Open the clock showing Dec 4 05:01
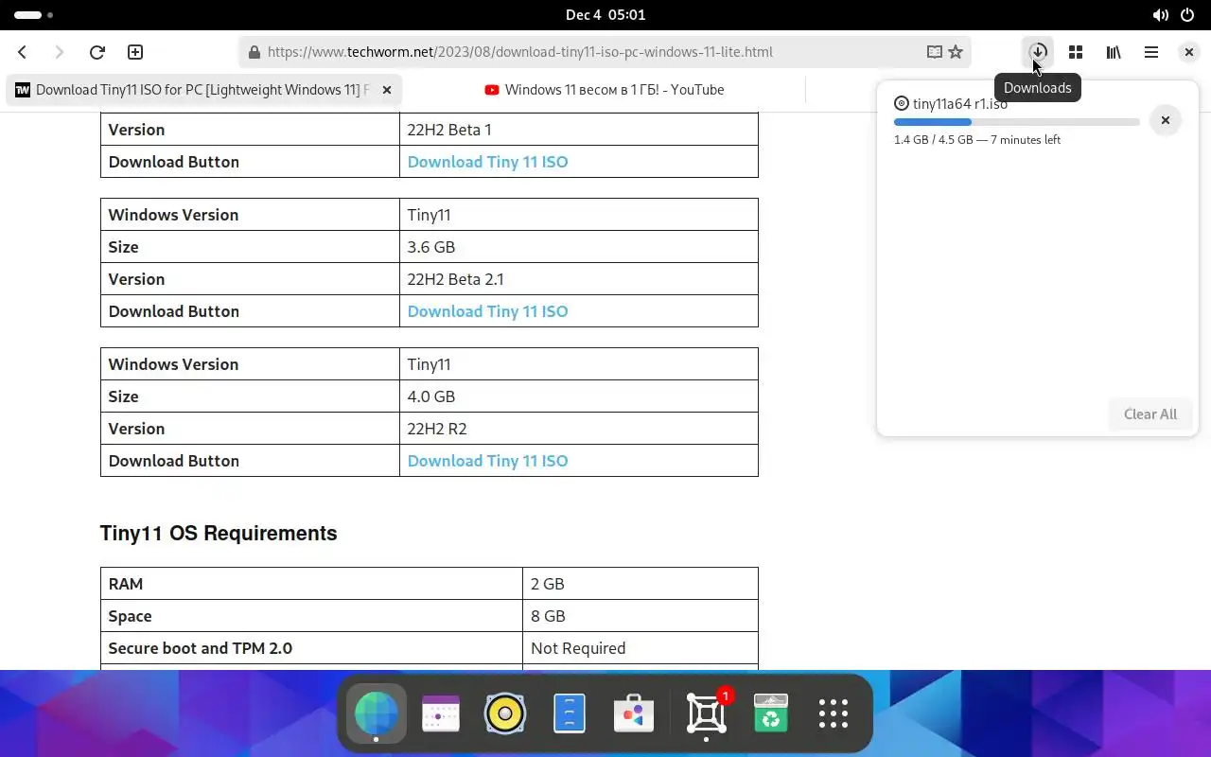 point(605,15)
